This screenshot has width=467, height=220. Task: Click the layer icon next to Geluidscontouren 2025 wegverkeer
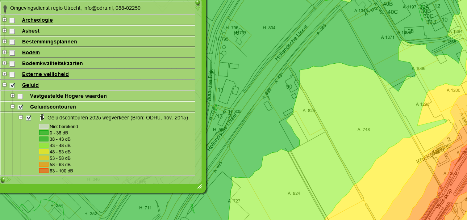pyautogui.click(x=42, y=117)
